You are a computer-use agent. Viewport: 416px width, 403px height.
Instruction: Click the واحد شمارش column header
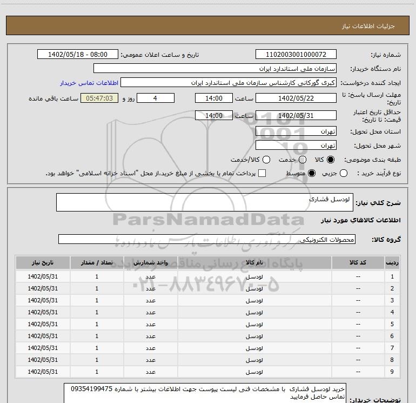coord(150,263)
